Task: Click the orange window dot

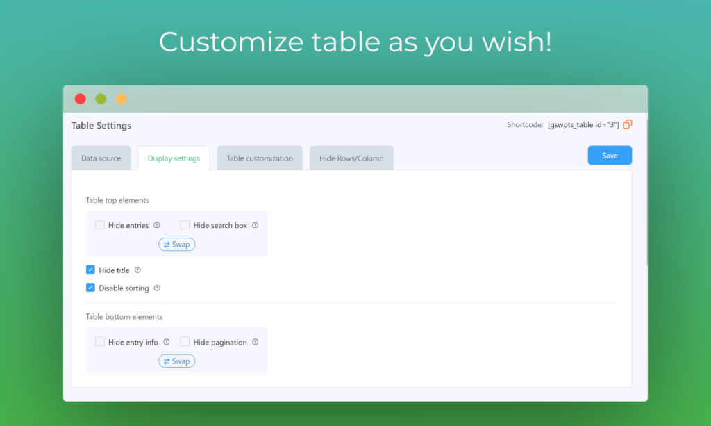Action: point(121,99)
